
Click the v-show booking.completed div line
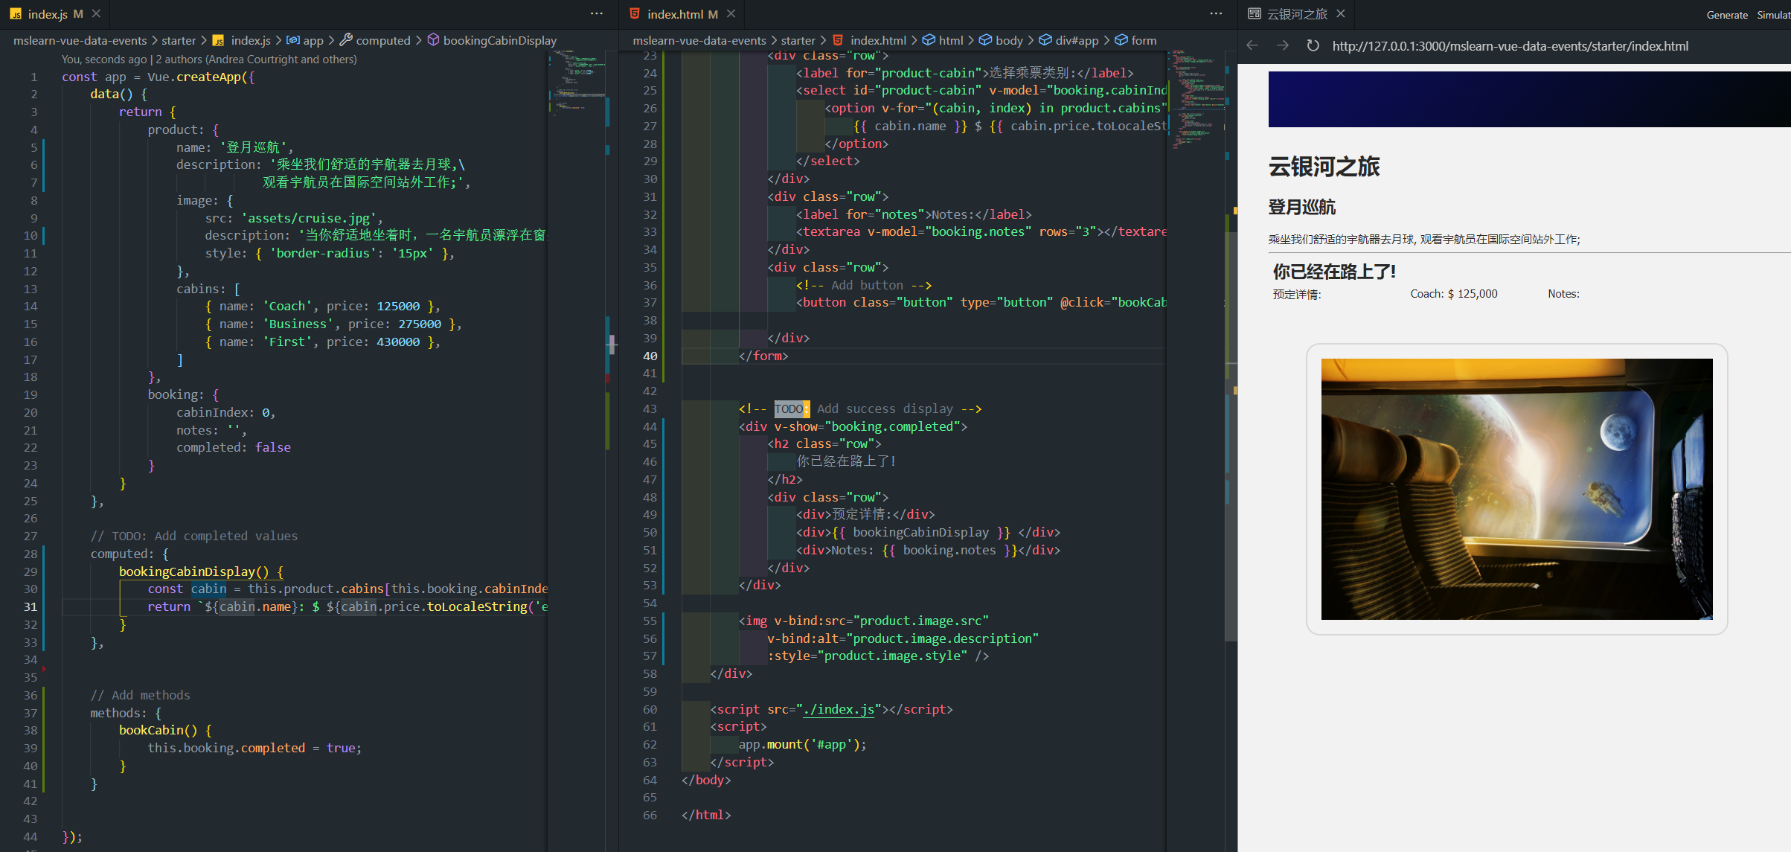[853, 426]
